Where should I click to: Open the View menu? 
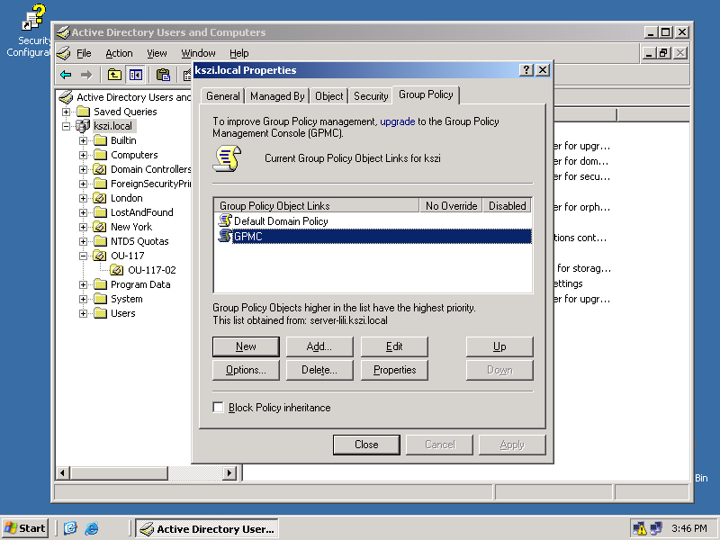point(157,53)
